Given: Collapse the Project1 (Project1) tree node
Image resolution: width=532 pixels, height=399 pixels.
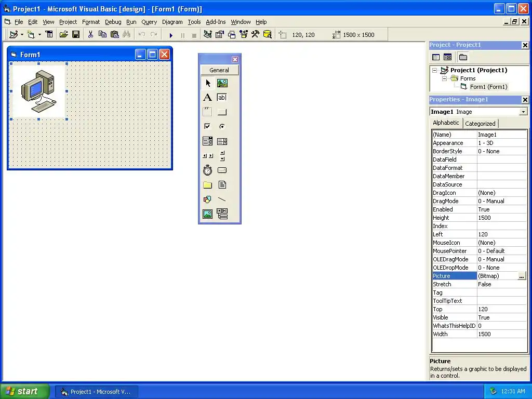Looking at the screenshot, I should [x=435, y=70].
